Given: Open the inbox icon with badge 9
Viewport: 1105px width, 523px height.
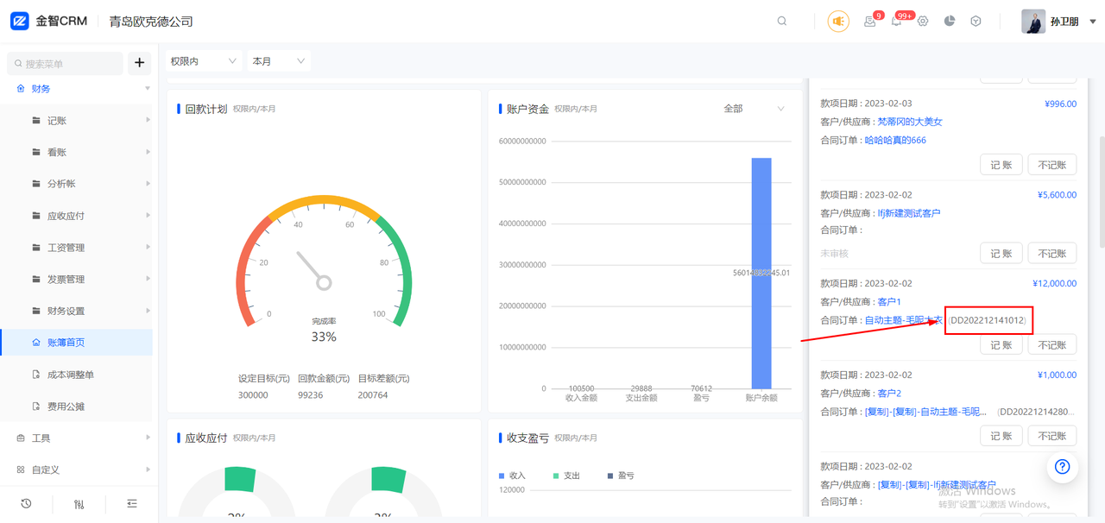Looking at the screenshot, I should (870, 22).
